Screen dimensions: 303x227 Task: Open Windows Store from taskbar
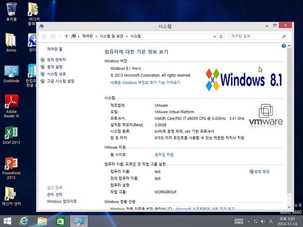point(60,221)
